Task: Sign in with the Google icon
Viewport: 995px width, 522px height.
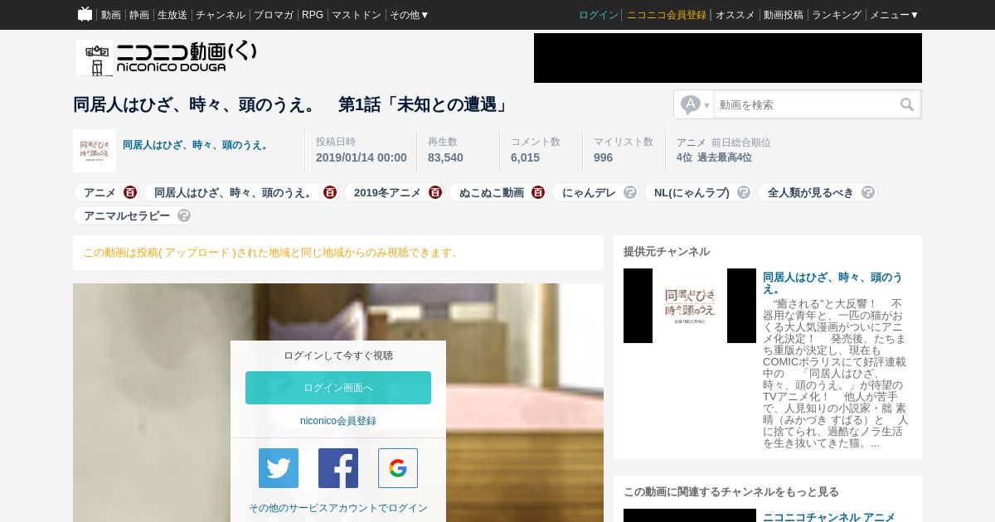Action: (x=398, y=468)
